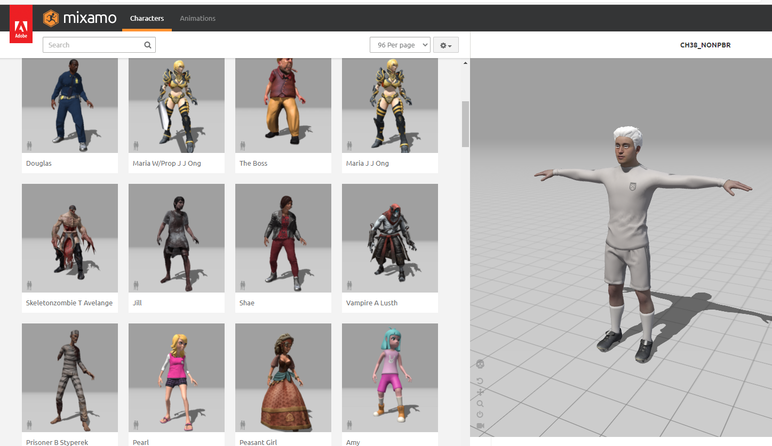Switch to the Animations tab
This screenshot has width=772, height=446.
197,18
